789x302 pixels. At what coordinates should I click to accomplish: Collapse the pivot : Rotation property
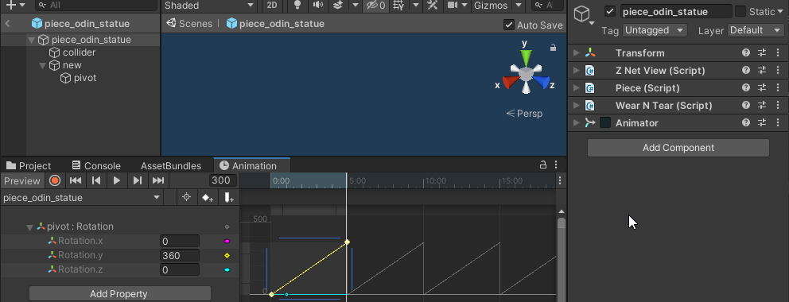tap(29, 227)
